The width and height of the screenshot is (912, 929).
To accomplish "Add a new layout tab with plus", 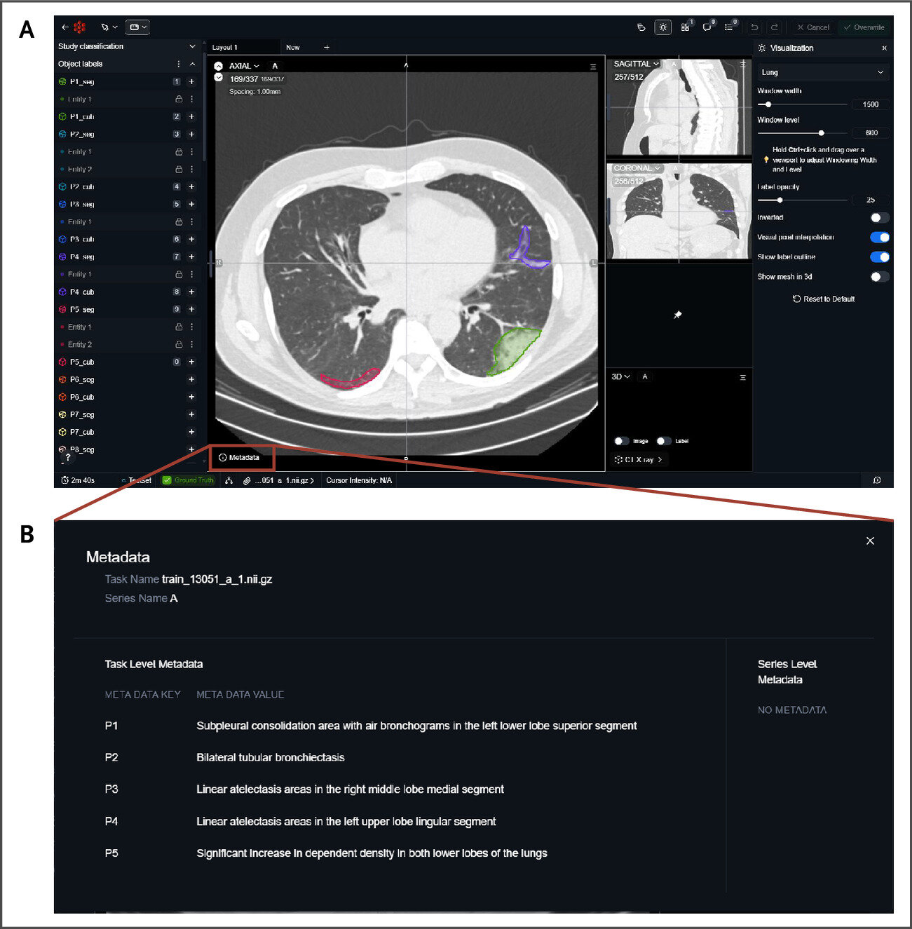I will [x=327, y=47].
